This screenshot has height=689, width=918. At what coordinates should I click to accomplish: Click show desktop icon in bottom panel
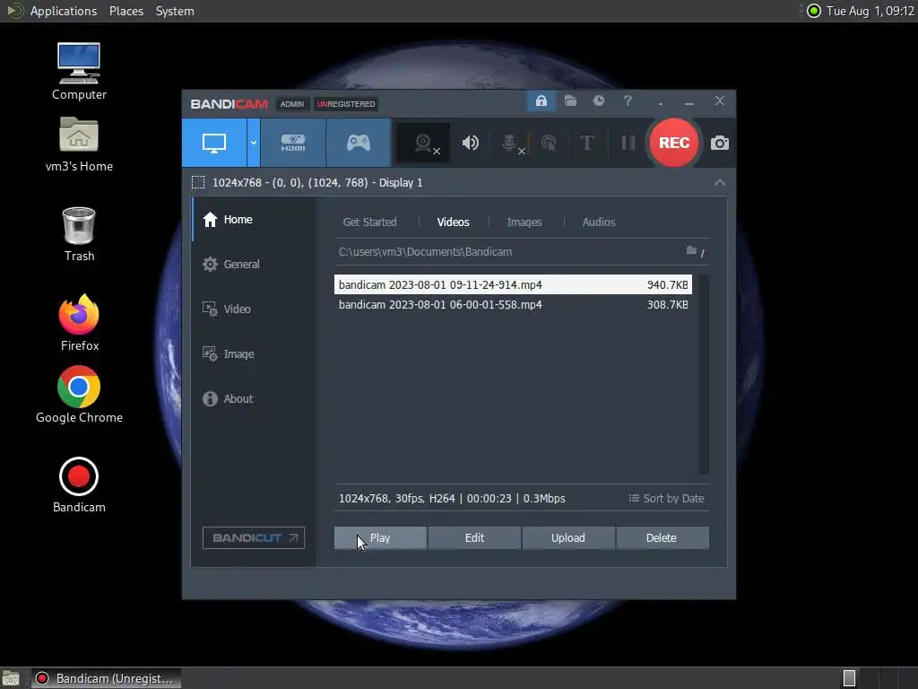(11, 678)
